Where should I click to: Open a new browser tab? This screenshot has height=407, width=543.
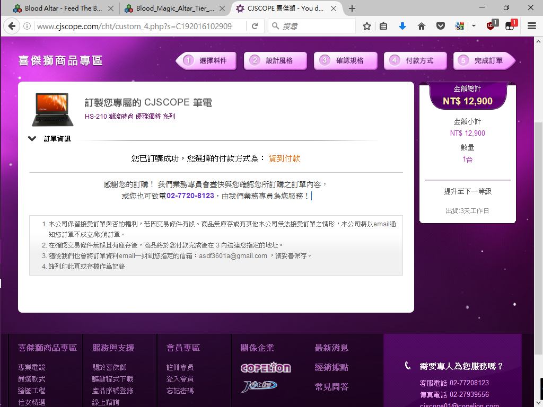tap(352, 8)
